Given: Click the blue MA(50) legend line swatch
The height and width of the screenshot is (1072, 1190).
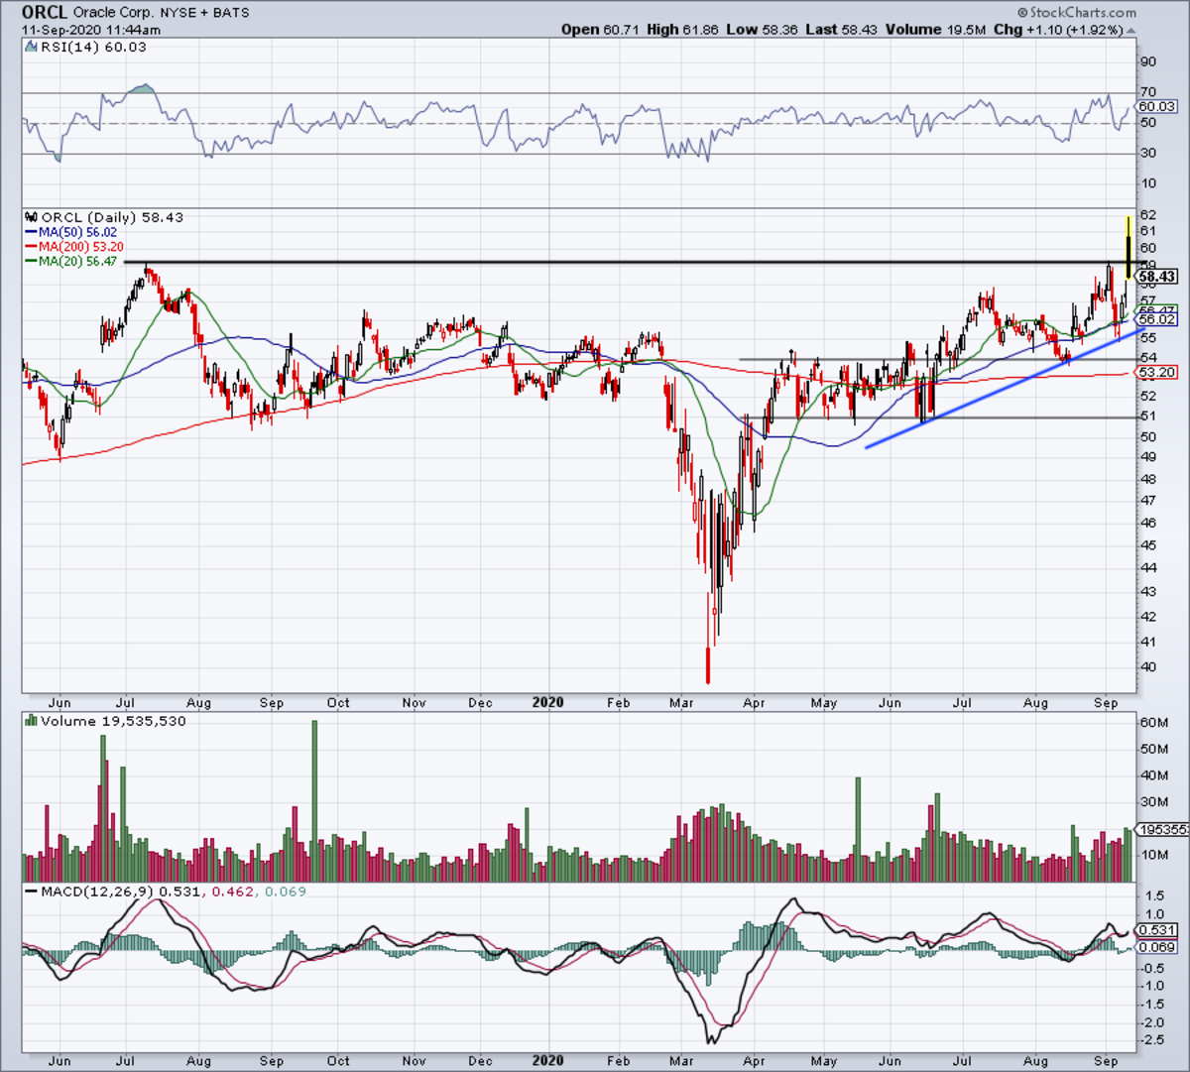Looking at the screenshot, I should click(x=31, y=232).
